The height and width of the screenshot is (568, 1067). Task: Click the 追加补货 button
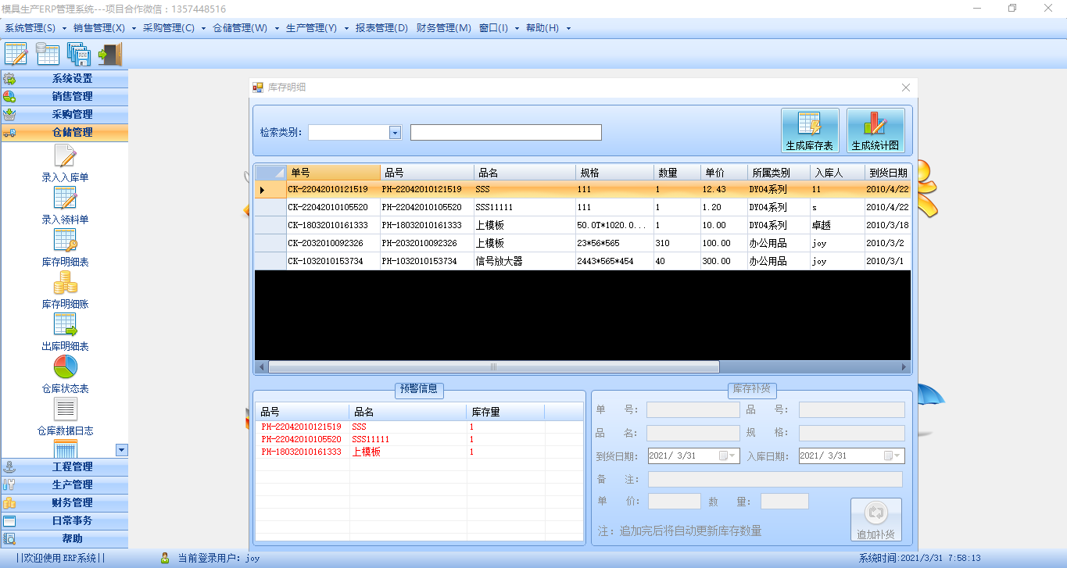click(875, 520)
